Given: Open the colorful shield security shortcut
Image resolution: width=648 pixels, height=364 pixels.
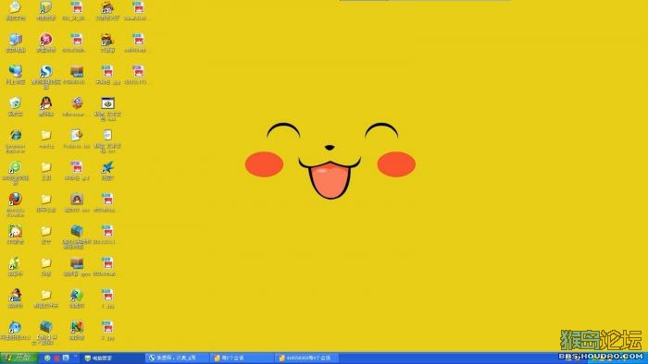Looking at the screenshot, I should click(46, 7).
